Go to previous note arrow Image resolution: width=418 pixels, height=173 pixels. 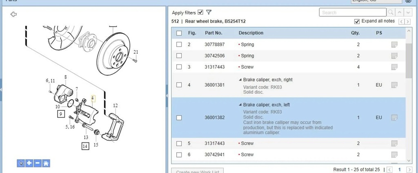402,22
